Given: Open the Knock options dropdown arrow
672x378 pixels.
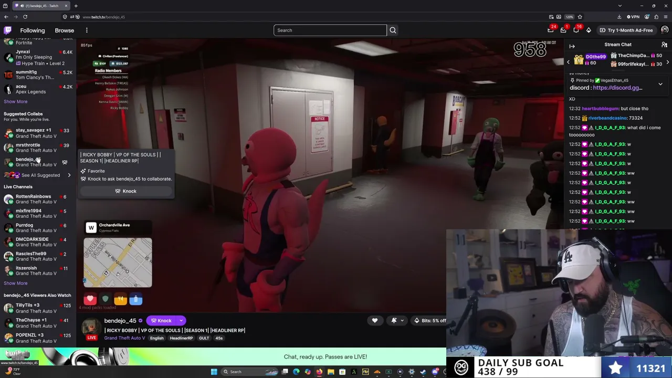Looking at the screenshot, I should tap(181, 321).
